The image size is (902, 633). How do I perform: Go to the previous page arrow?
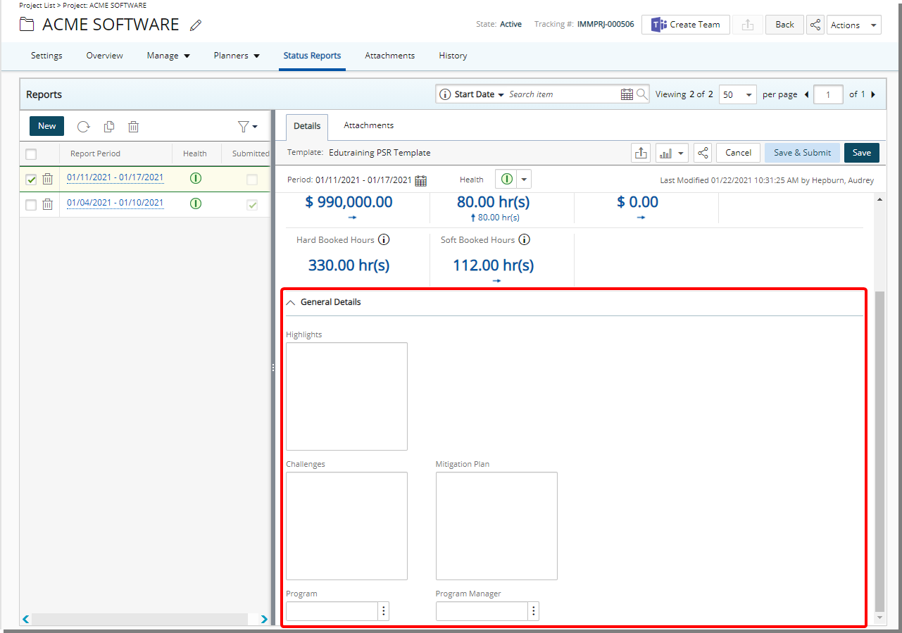pos(806,94)
